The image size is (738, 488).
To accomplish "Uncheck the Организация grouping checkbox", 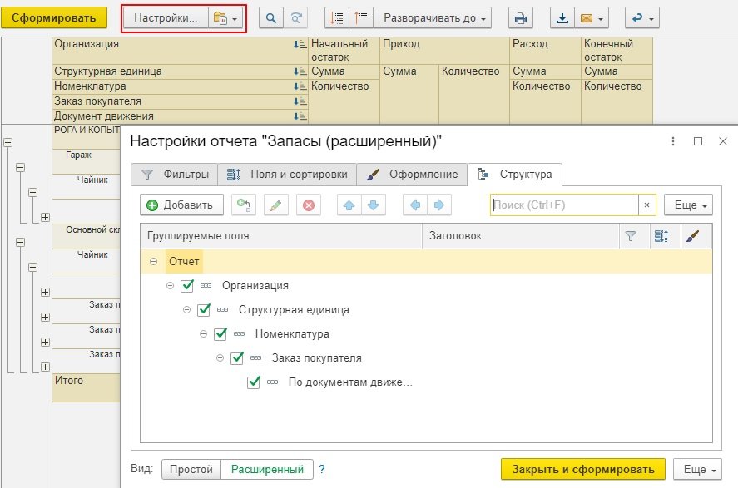I will (187, 286).
